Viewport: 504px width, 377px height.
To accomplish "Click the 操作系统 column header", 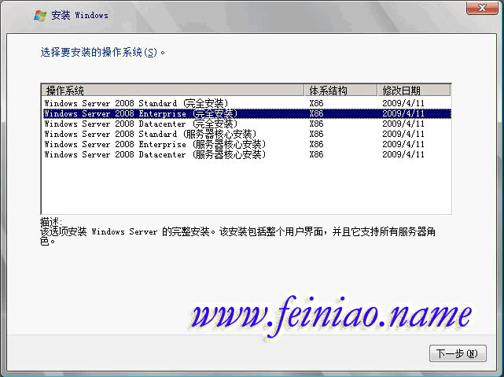I will [x=173, y=91].
